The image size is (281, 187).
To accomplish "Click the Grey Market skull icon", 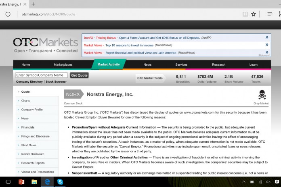I will (x=262, y=95).
